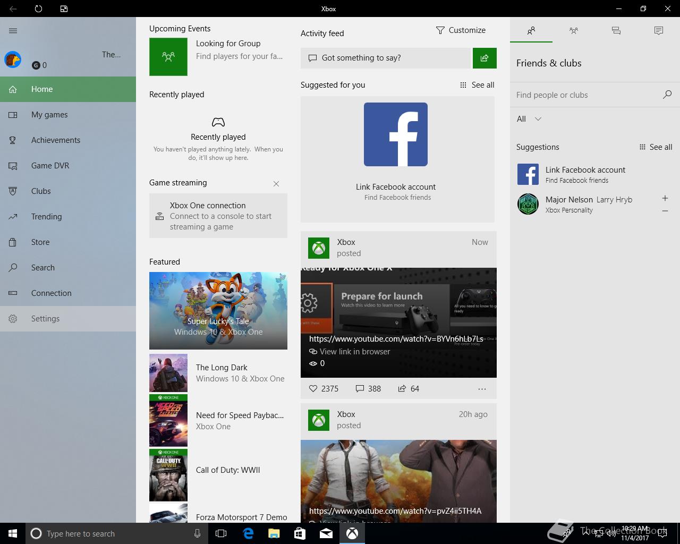Click the back arrow in title bar
Screen dimensions: 680x544
[13, 8]
